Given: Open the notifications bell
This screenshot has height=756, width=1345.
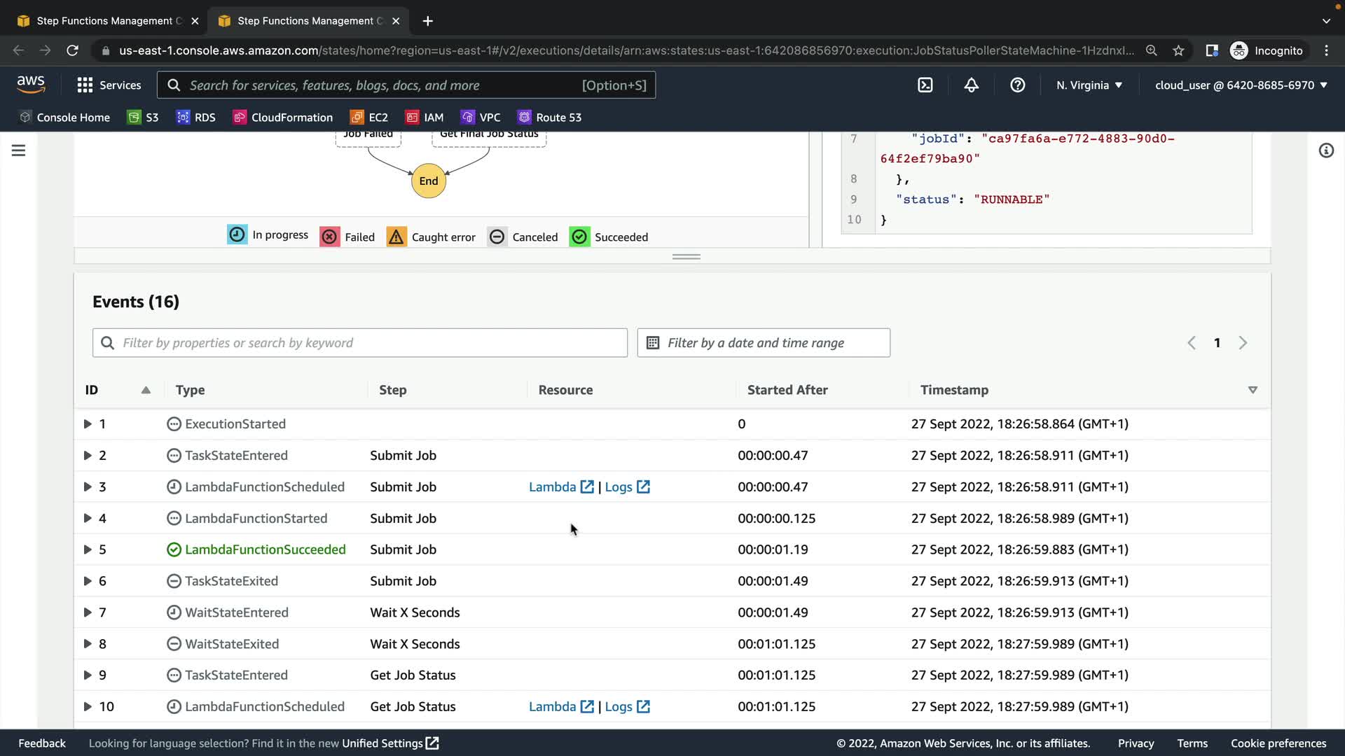Looking at the screenshot, I should 971,85.
